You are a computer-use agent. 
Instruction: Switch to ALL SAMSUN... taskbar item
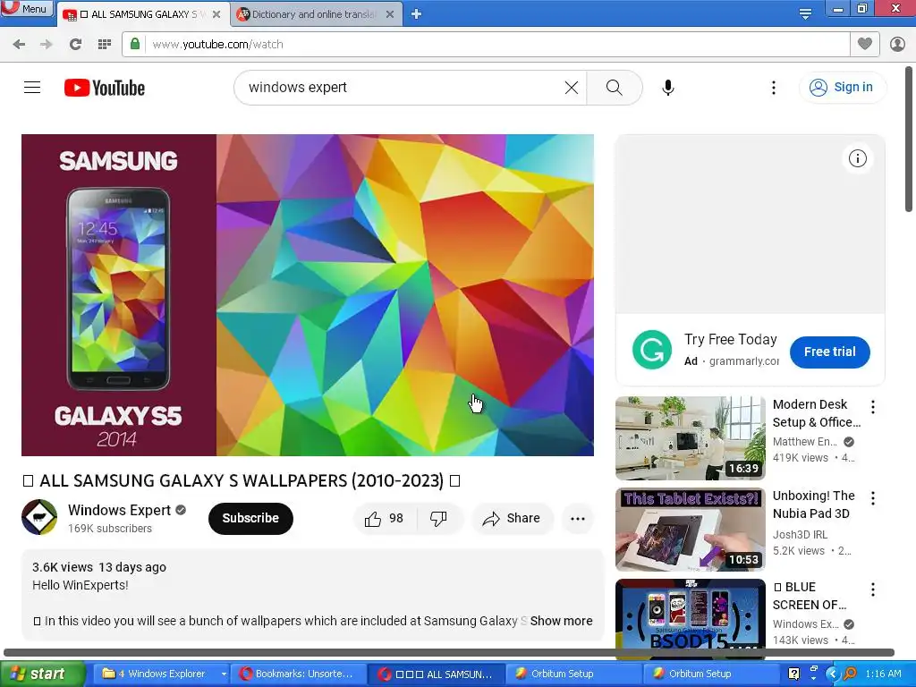click(x=436, y=674)
